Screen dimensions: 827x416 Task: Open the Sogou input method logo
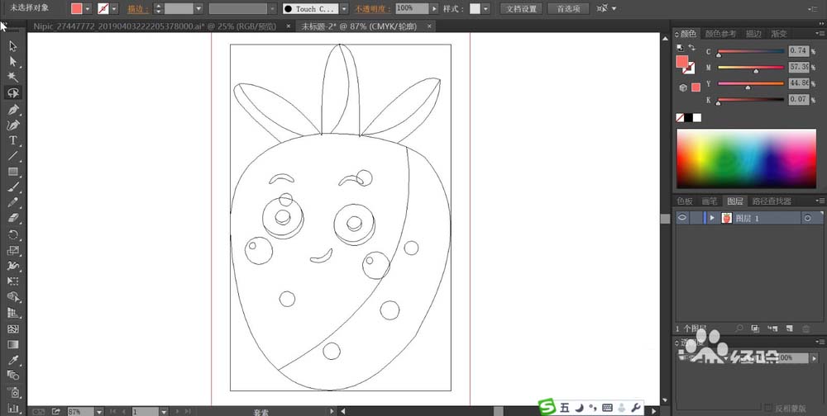(x=547, y=407)
